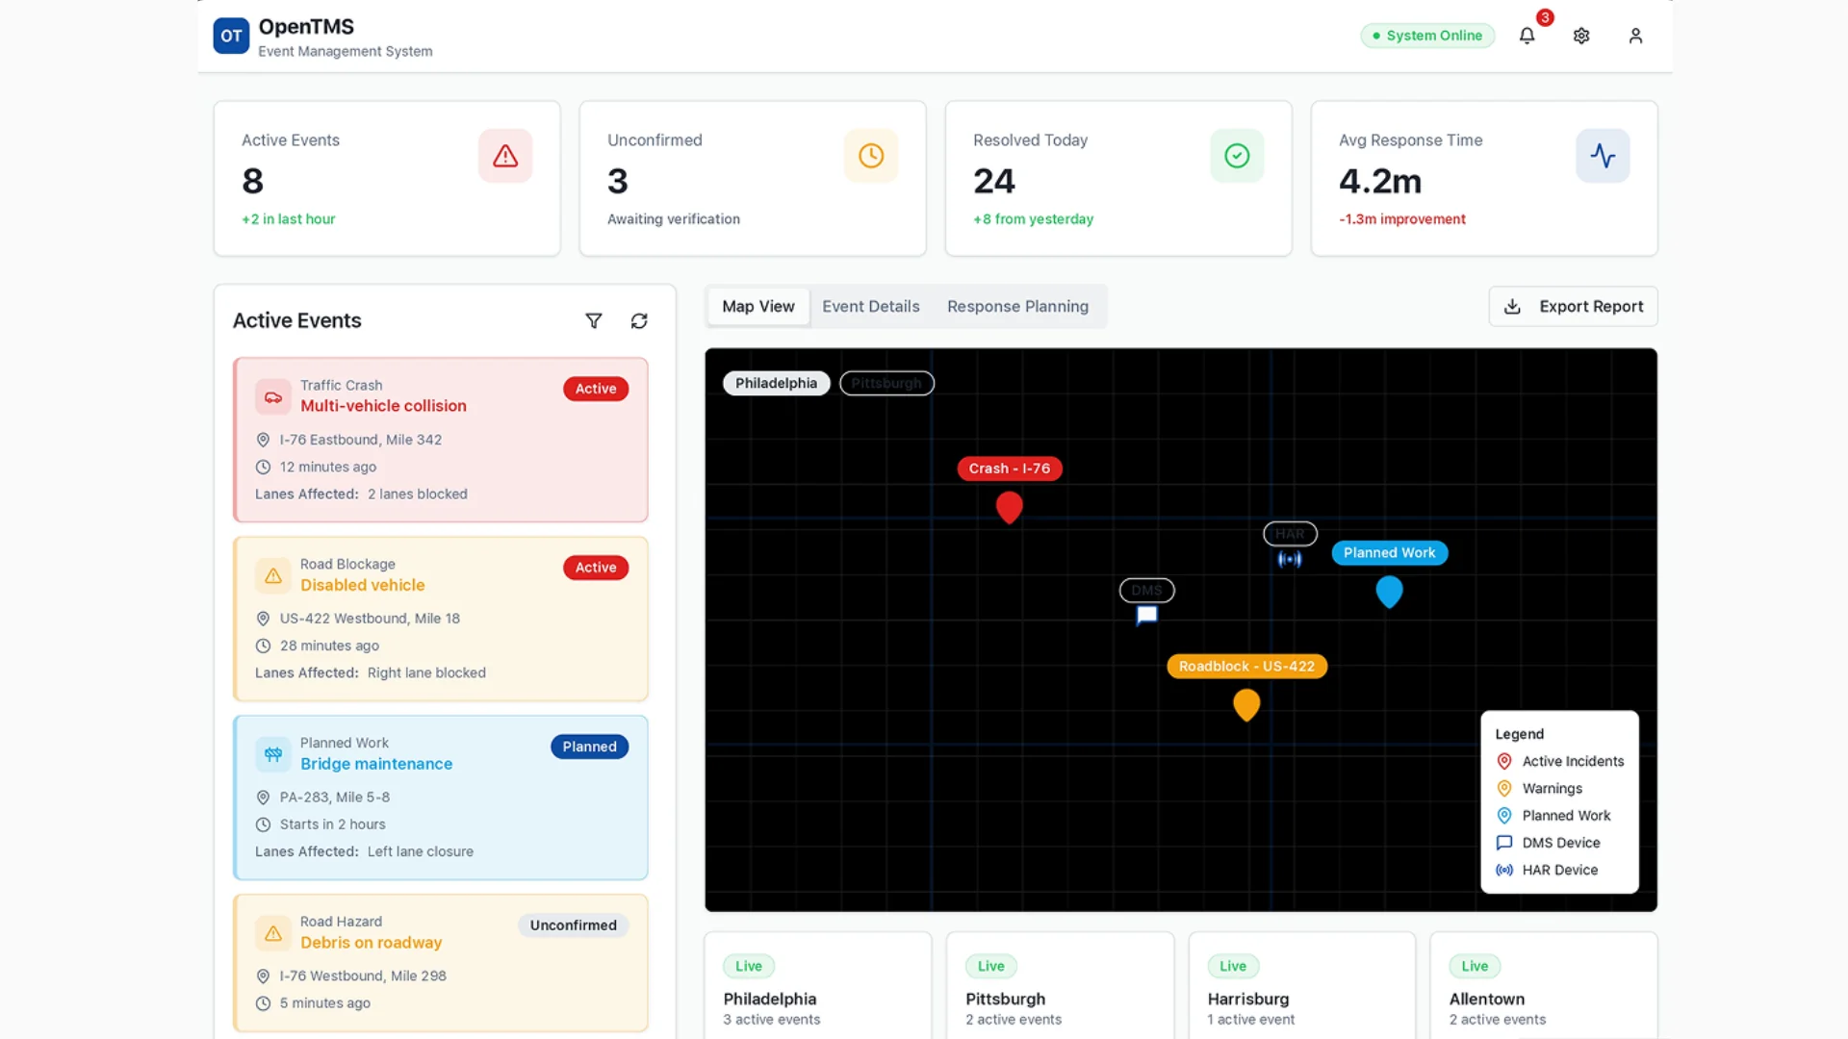The height and width of the screenshot is (1039, 1848).
Task: Click the Roadblock - US-422 map marker
Action: 1245,705
